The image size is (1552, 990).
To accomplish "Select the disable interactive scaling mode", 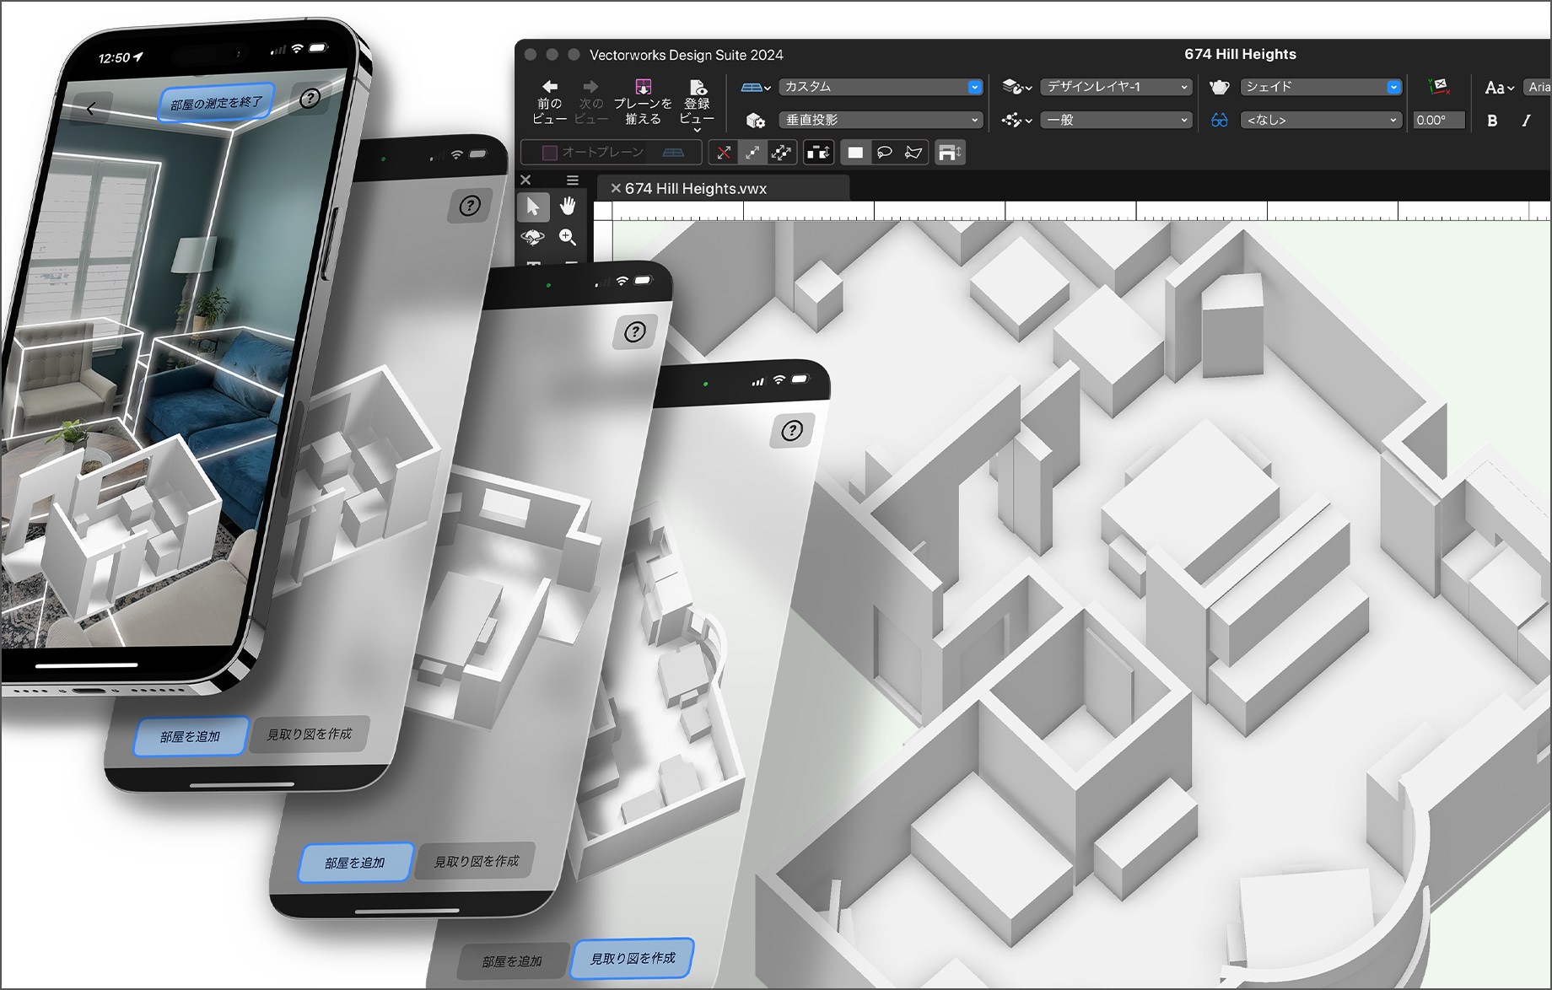I will coord(724,153).
